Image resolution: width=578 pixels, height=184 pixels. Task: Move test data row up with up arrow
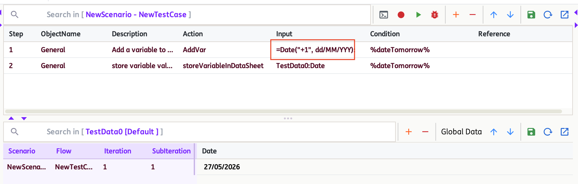(494, 132)
